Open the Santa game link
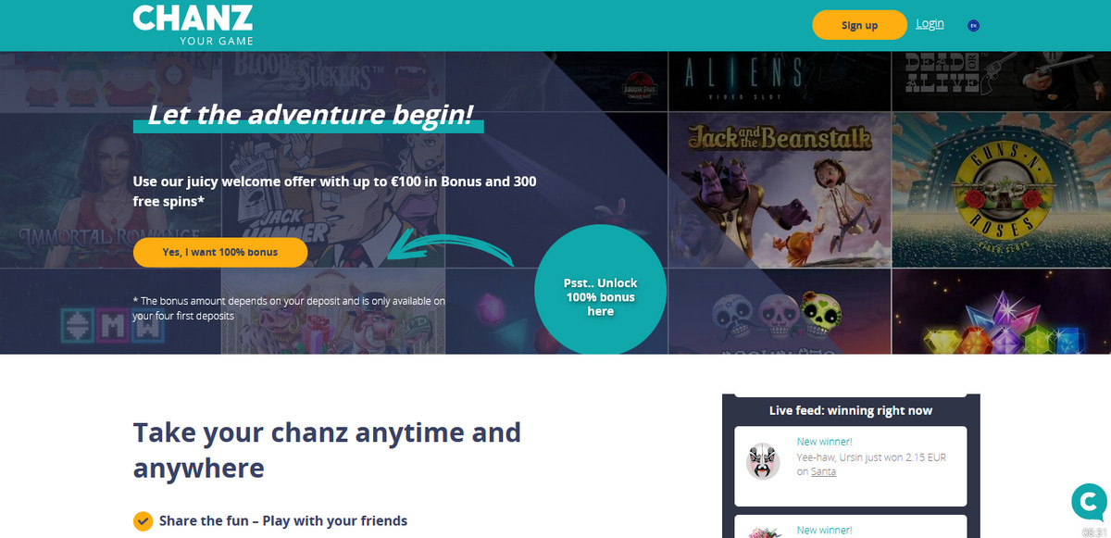 coord(823,471)
